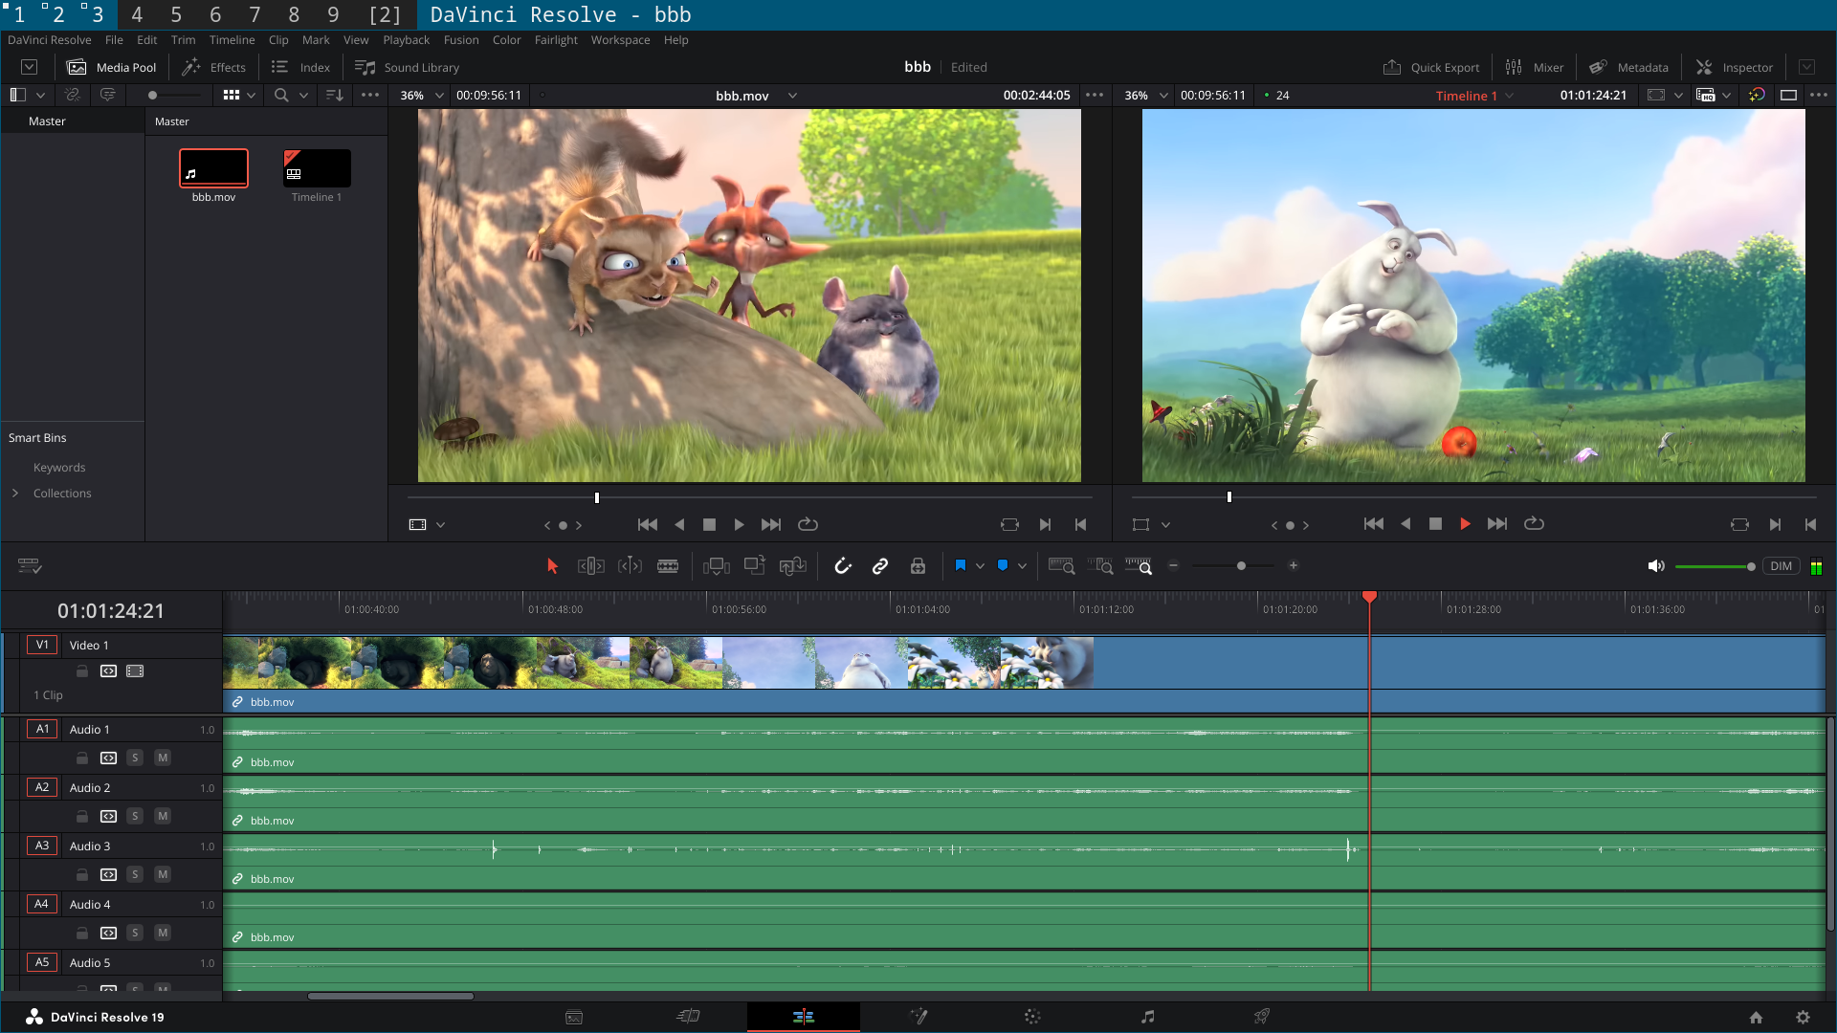Open Timeline View Options icon

point(30,566)
